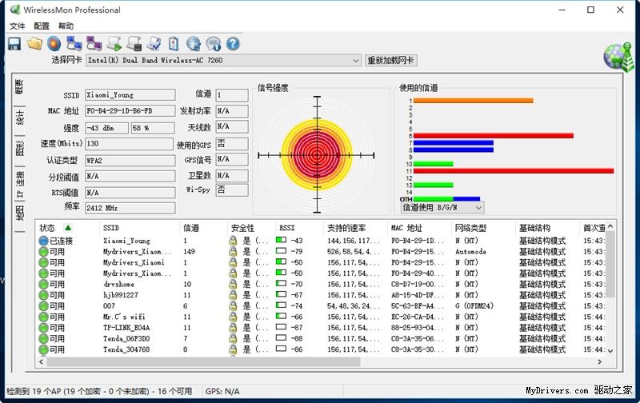Screen dimensions: 640x403
Task: Open Help with blue question mark icon
Action: [x=233, y=44]
